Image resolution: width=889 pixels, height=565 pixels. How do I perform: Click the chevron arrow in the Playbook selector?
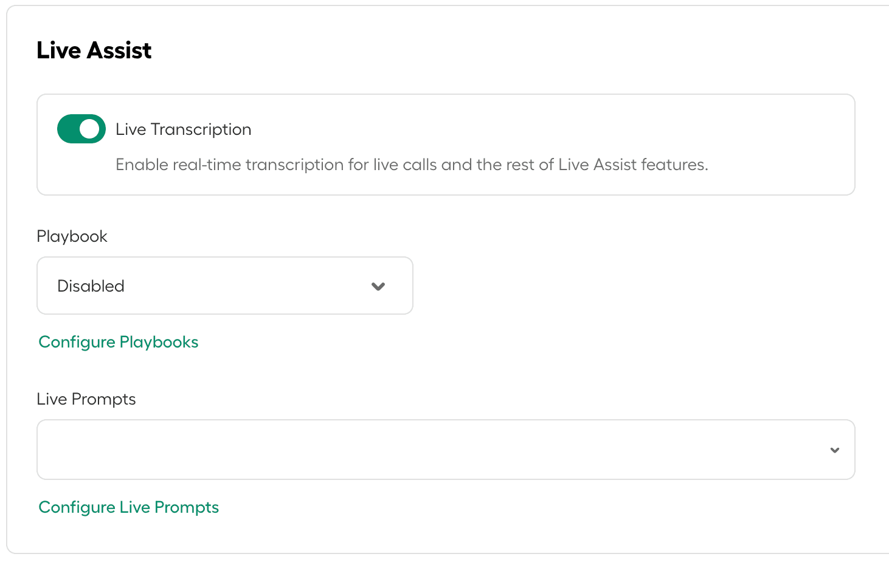pos(378,286)
